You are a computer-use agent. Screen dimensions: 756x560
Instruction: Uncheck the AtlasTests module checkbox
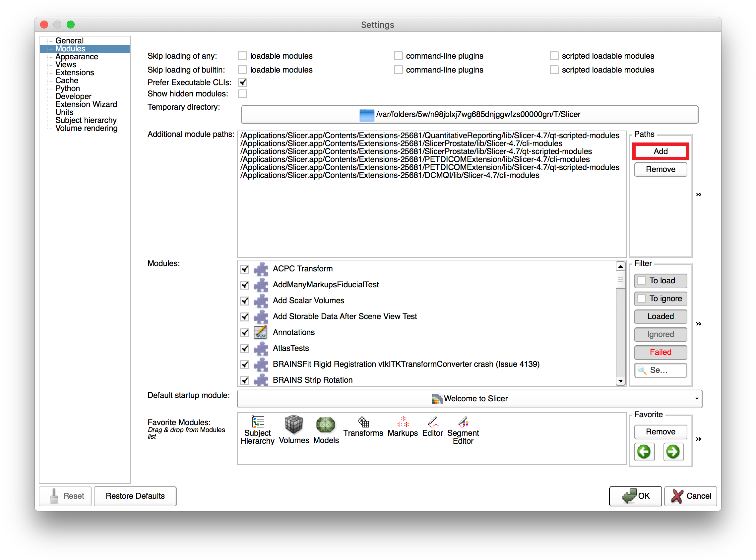coord(244,349)
